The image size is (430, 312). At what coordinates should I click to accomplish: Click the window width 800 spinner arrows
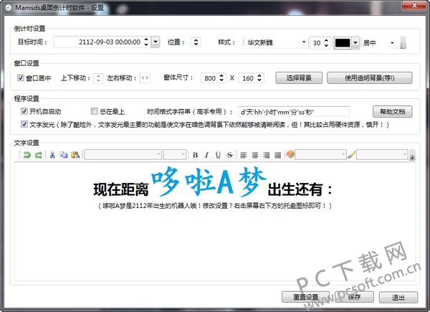coord(221,77)
